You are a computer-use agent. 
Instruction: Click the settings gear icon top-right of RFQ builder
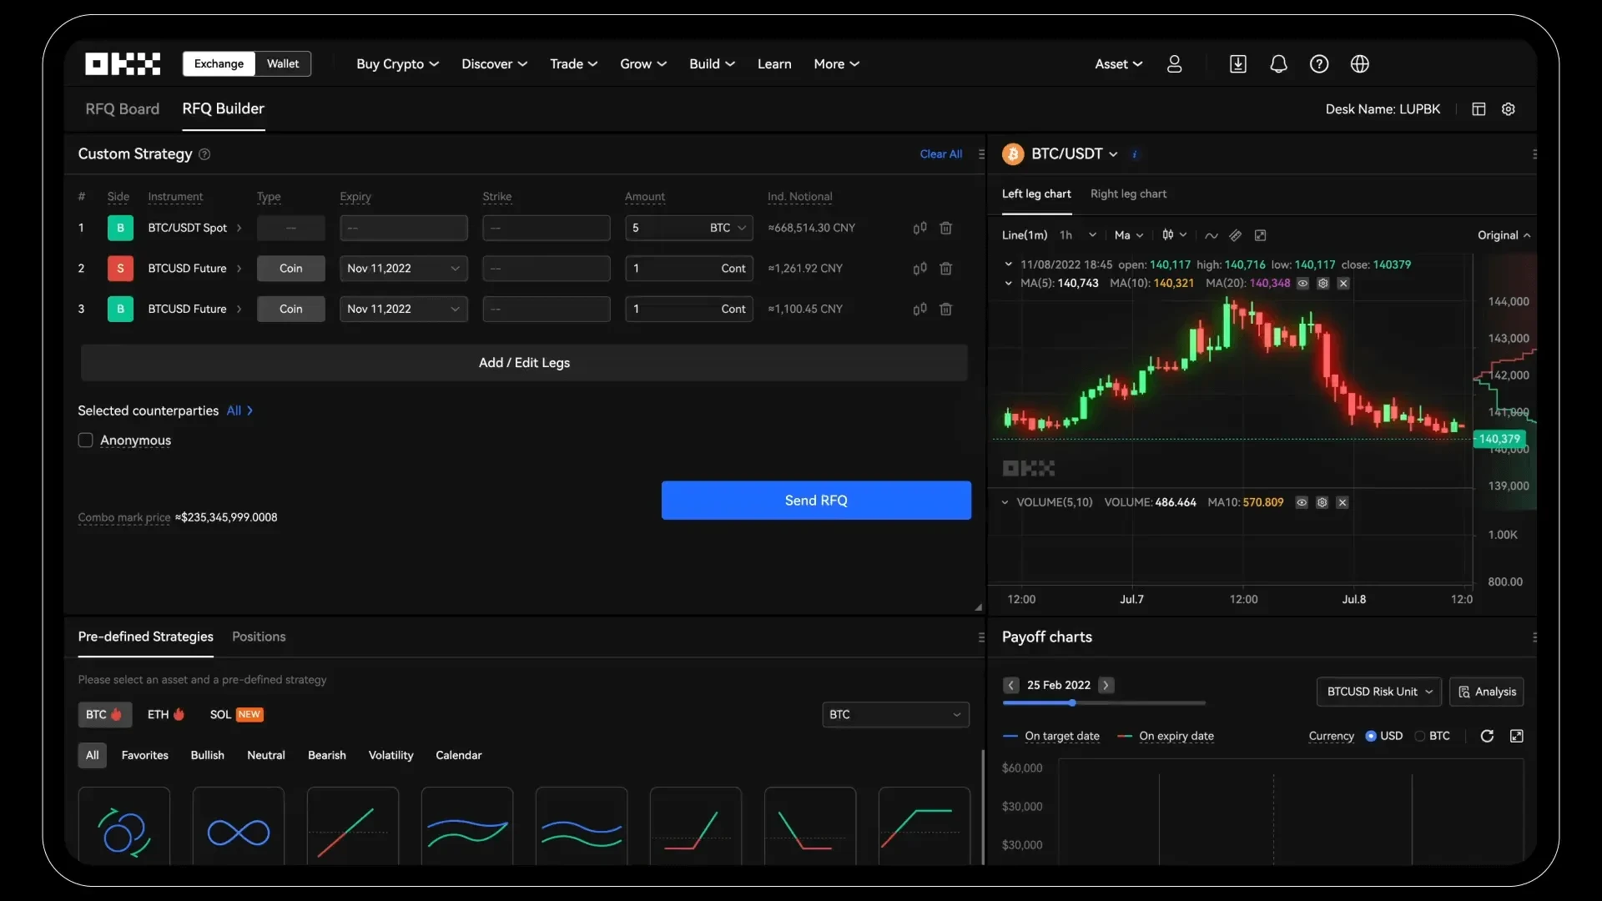coord(1509,109)
